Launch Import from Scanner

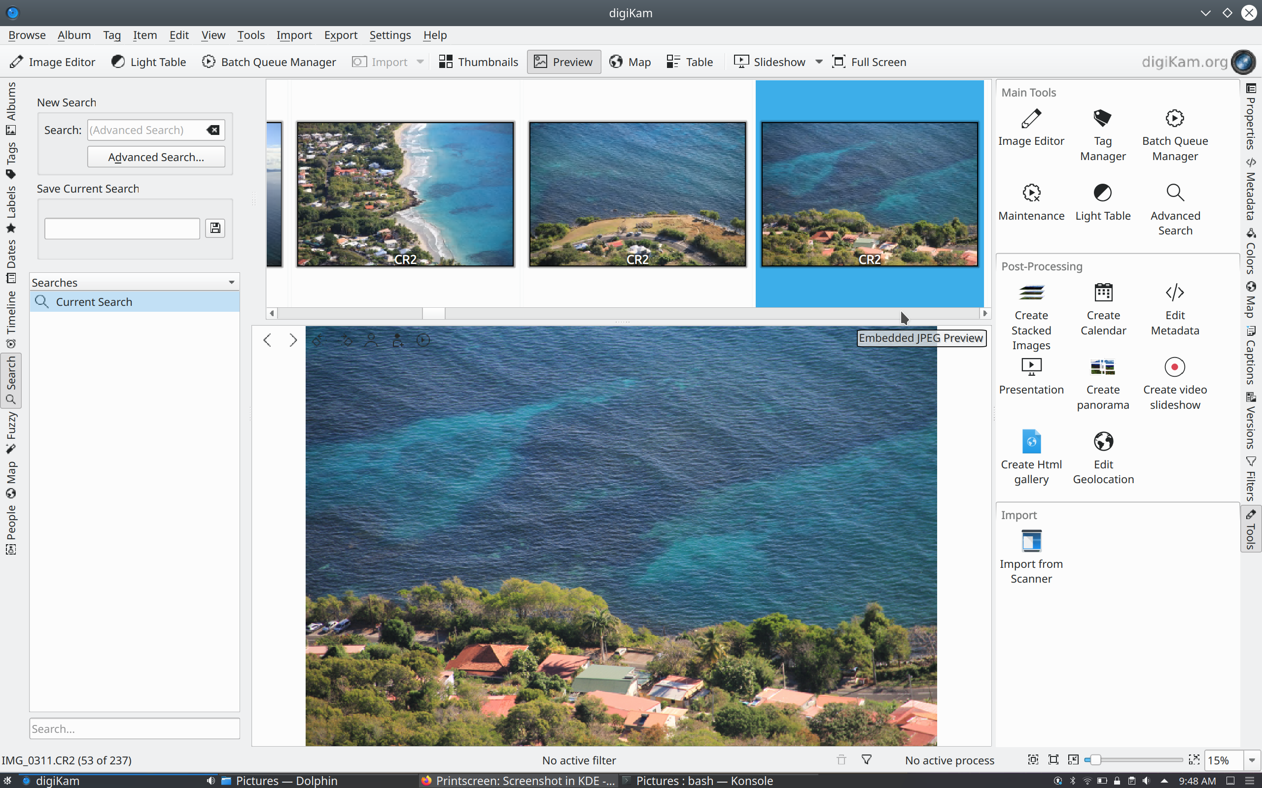(1031, 557)
